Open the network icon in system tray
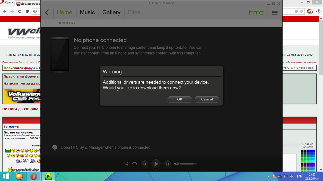Viewport: 323px width, 181px height. (x=285, y=177)
